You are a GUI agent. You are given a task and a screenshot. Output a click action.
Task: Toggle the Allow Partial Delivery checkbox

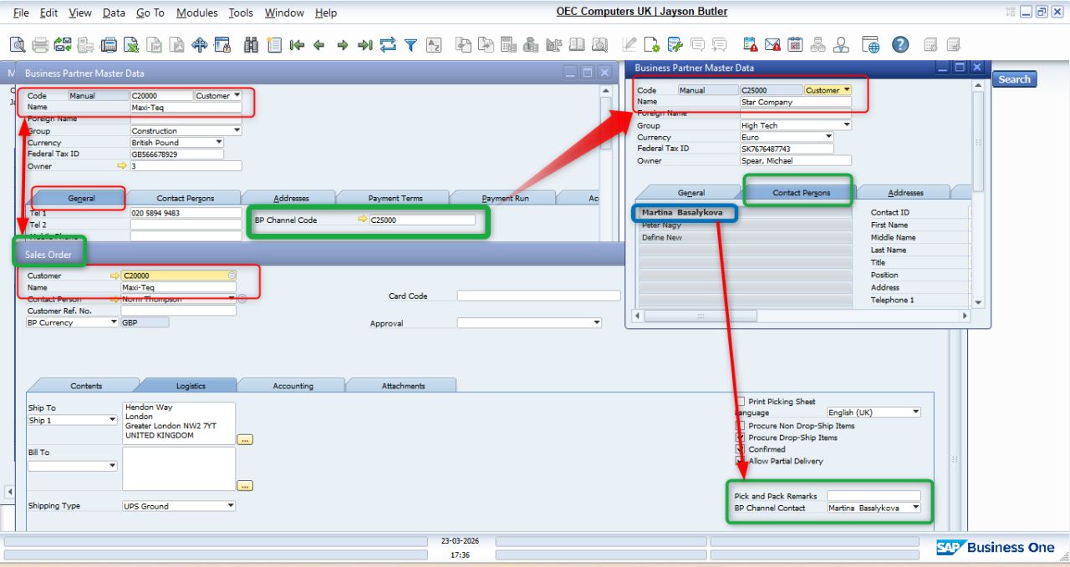click(x=740, y=461)
